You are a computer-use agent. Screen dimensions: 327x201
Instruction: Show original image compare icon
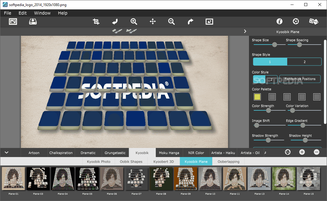[209, 22]
